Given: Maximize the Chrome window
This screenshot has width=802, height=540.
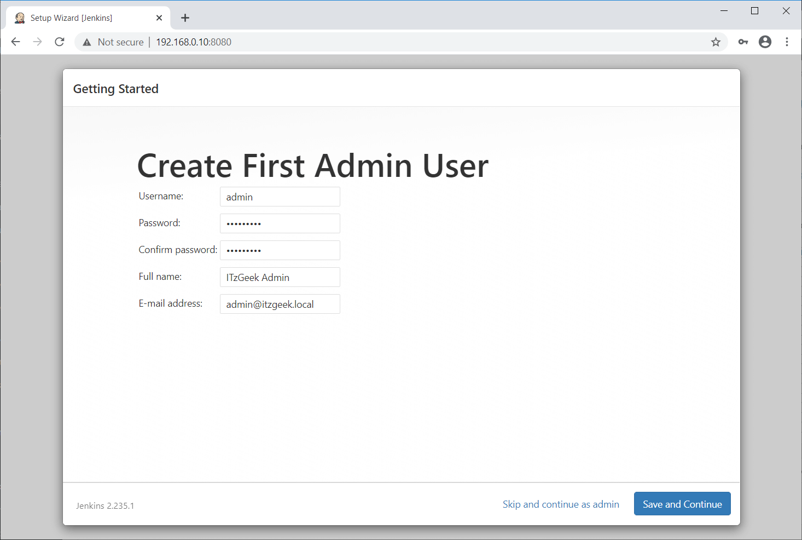Looking at the screenshot, I should point(754,11).
